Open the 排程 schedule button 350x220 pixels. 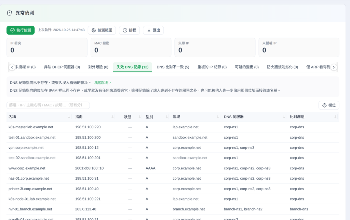pos(130,30)
